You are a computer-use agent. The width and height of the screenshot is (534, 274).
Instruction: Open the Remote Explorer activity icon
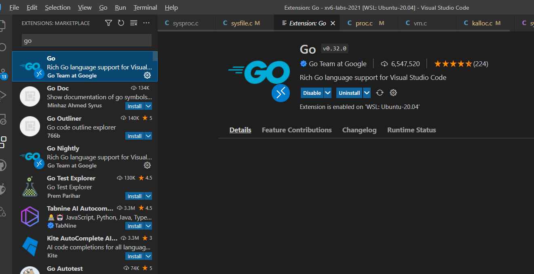coord(3,119)
